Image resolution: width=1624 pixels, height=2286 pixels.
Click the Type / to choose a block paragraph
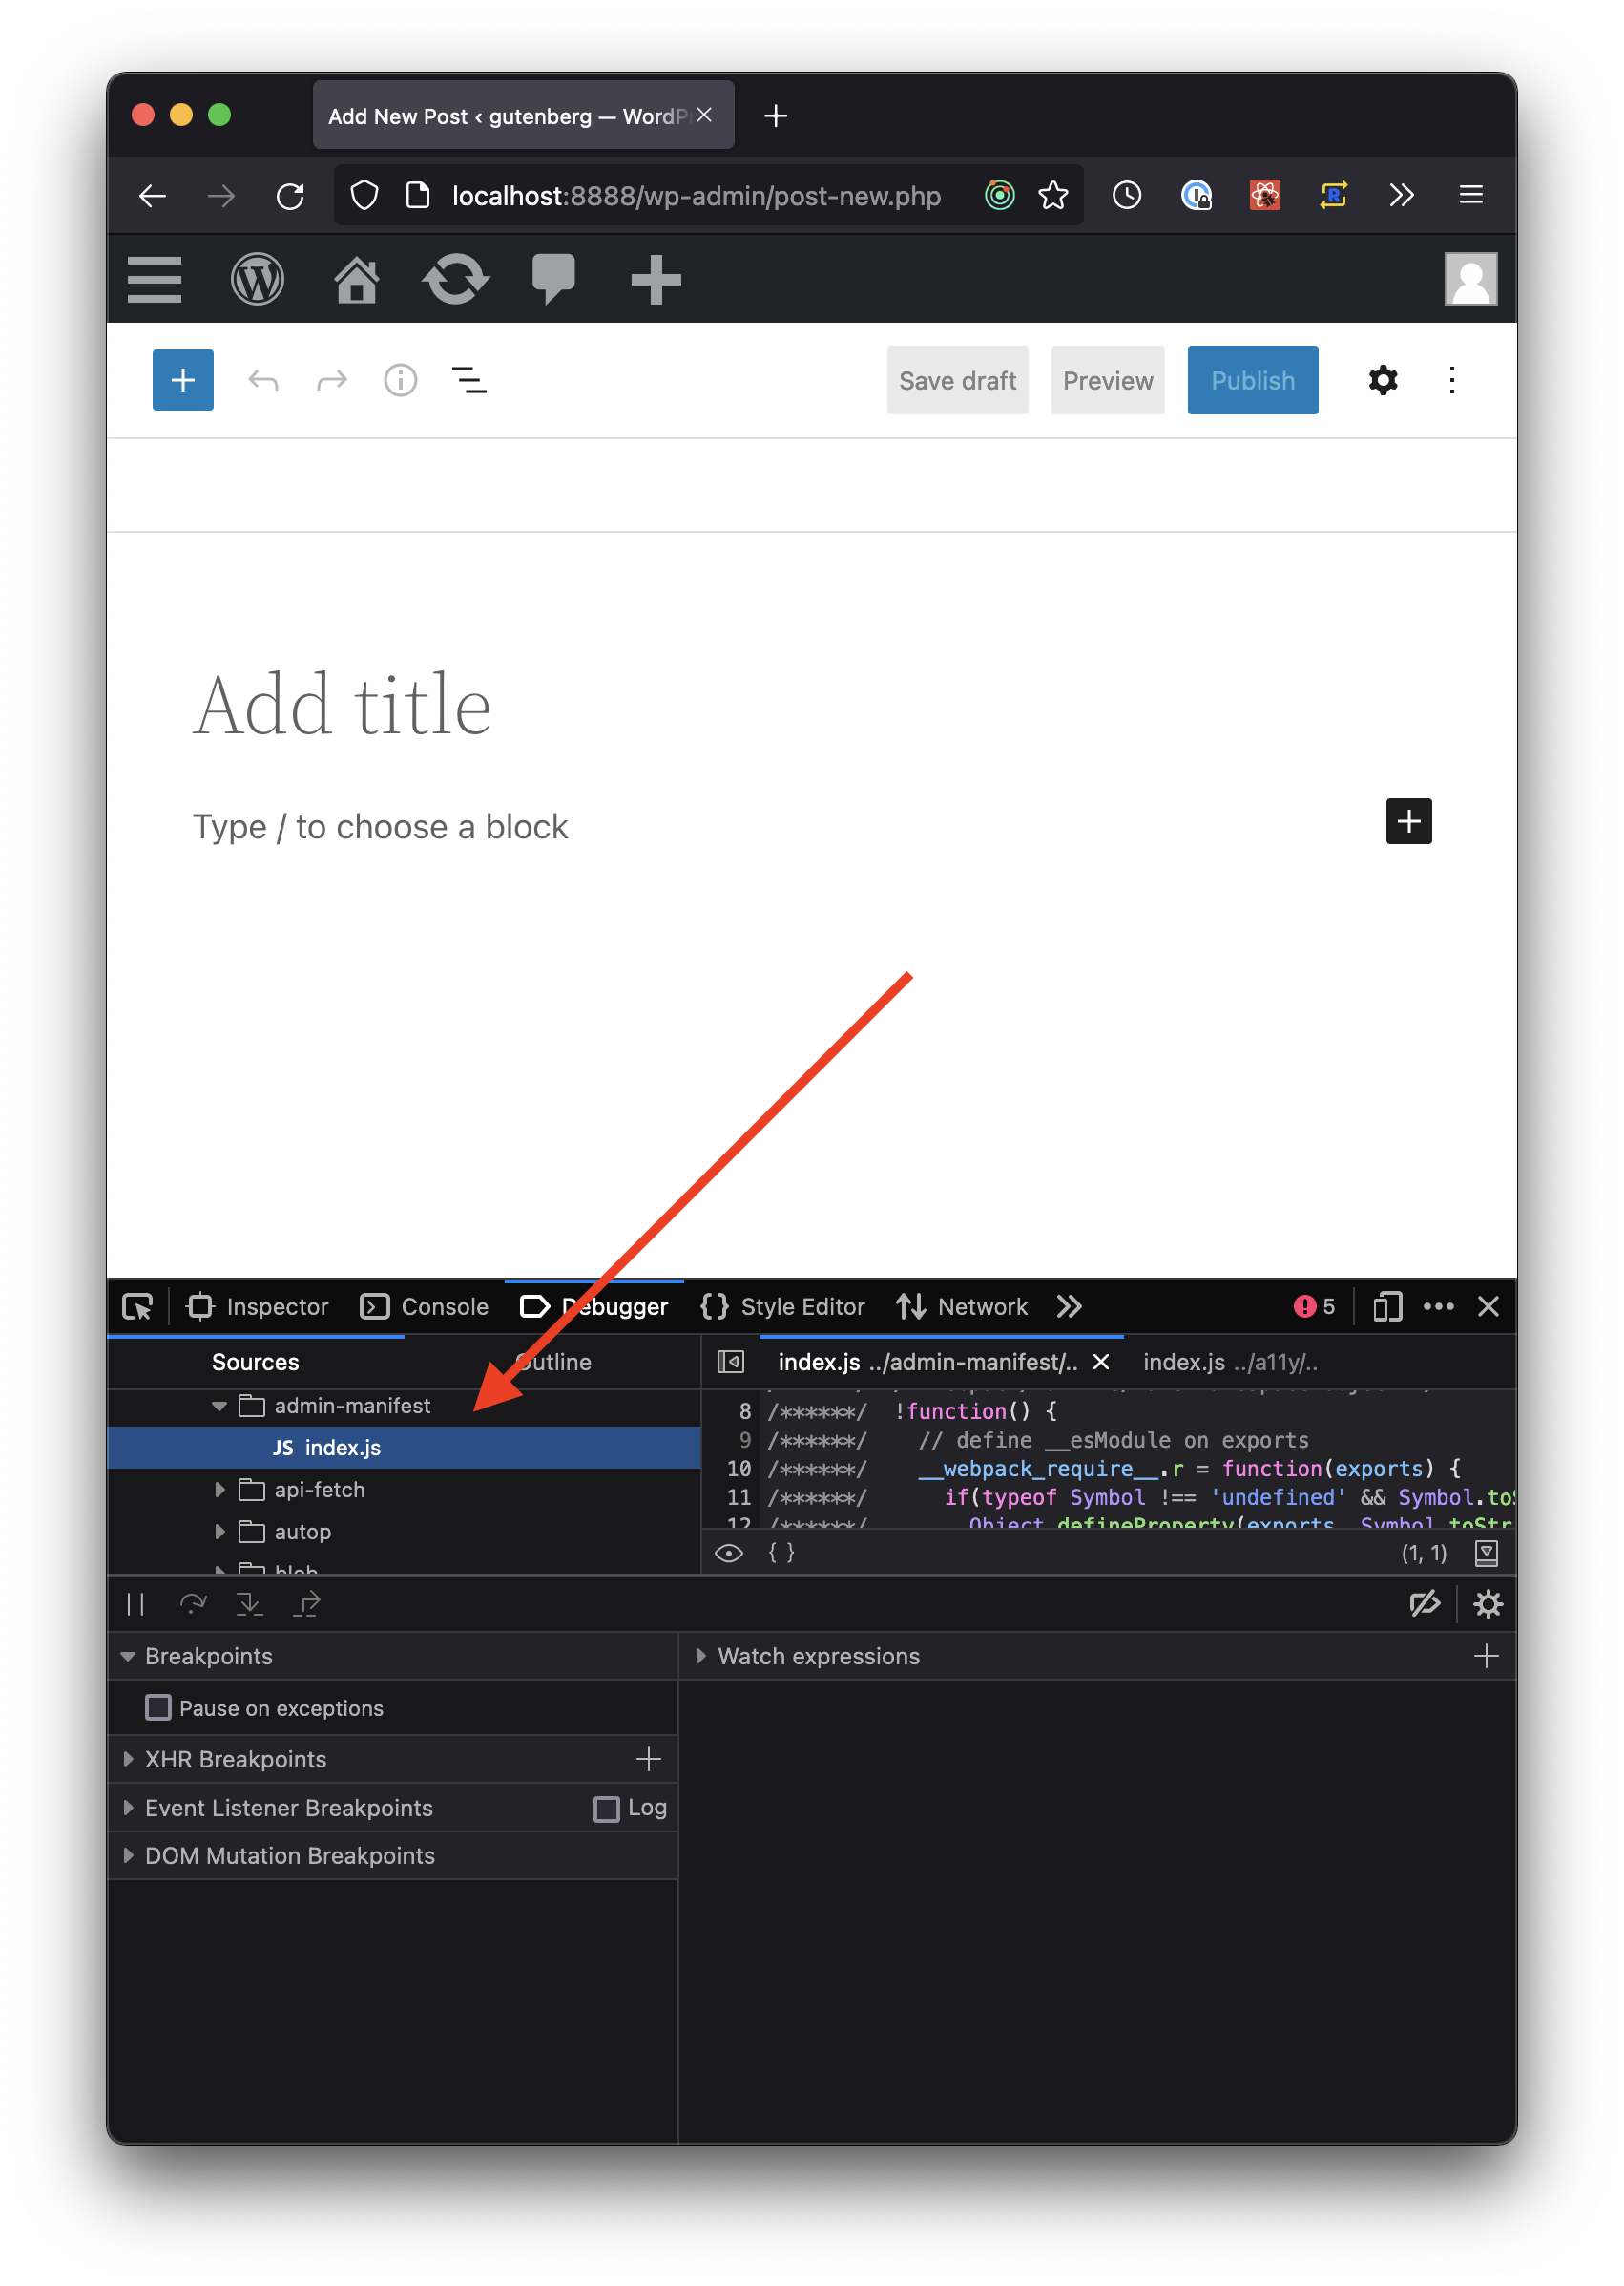381,827
